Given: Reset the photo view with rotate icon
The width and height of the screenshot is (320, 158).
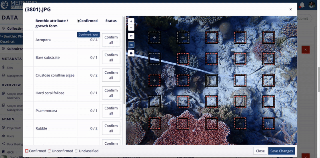Looking at the screenshot, I should point(131,36).
